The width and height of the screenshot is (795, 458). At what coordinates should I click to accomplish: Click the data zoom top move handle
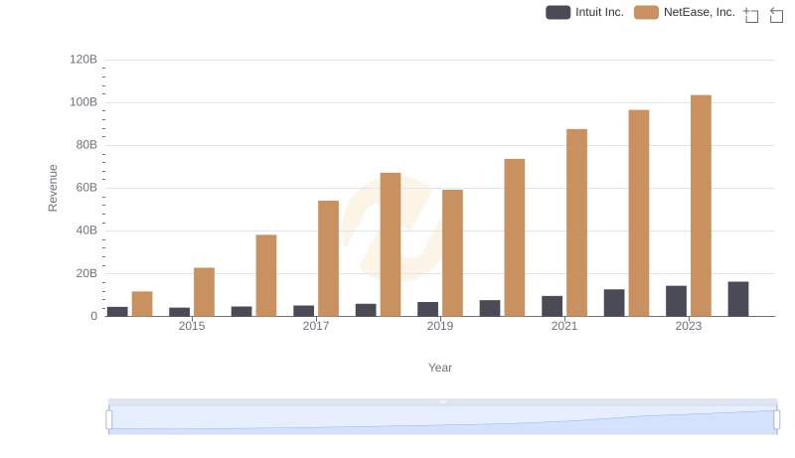click(x=442, y=401)
